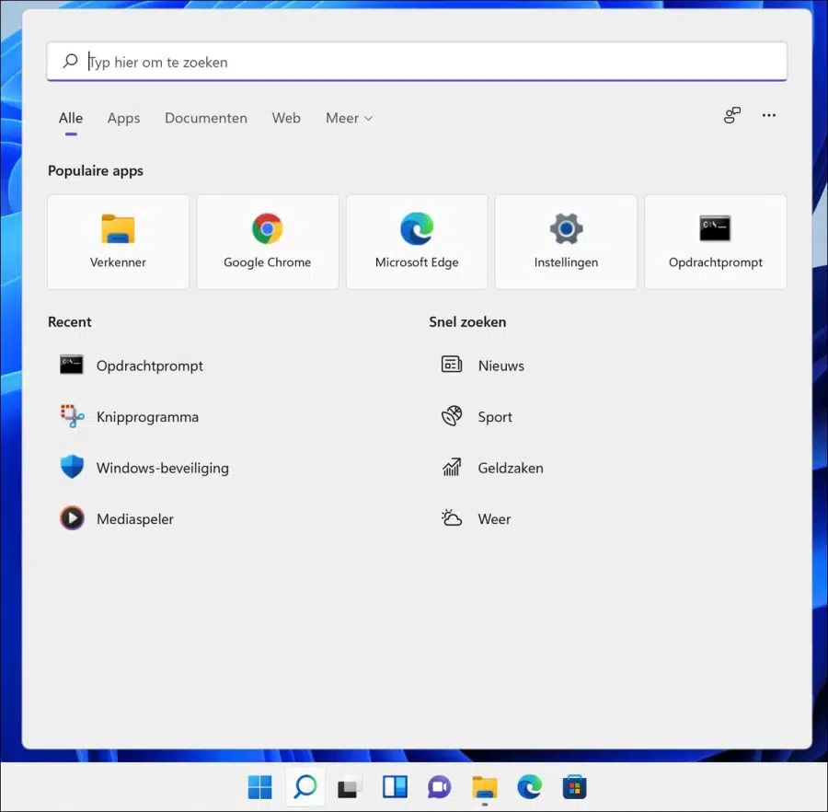Open Verkenner from Populaire apps

(x=119, y=242)
